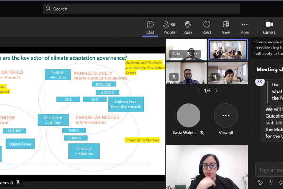Screen dimensions: 283x189
Task: Go to previous page of video tiles
Action: pyautogui.click(x=198, y=90)
